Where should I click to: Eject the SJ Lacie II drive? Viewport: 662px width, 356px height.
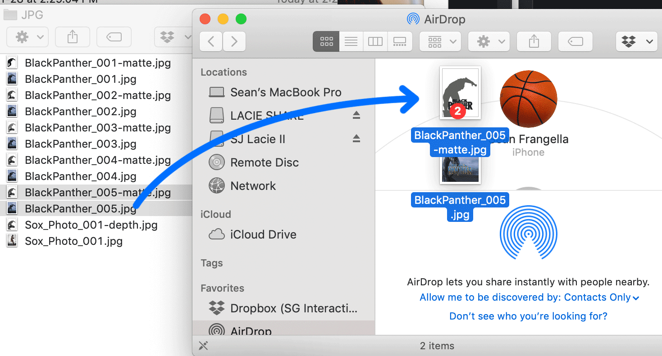click(x=356, y=139)
